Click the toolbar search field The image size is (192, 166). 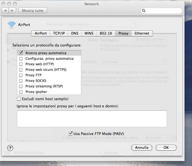(161, 11)
